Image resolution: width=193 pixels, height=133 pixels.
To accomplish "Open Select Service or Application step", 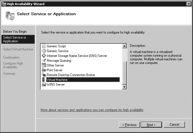I will pos(18,39).
